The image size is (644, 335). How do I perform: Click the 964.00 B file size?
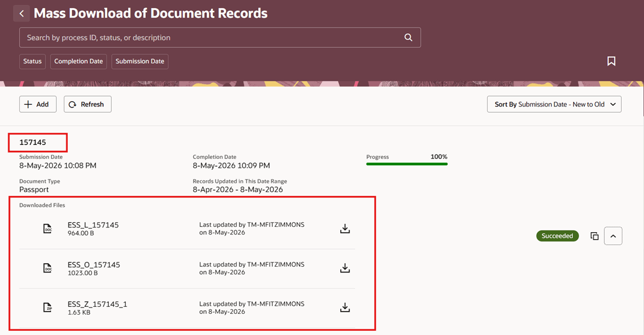click(x=81, y=233)
